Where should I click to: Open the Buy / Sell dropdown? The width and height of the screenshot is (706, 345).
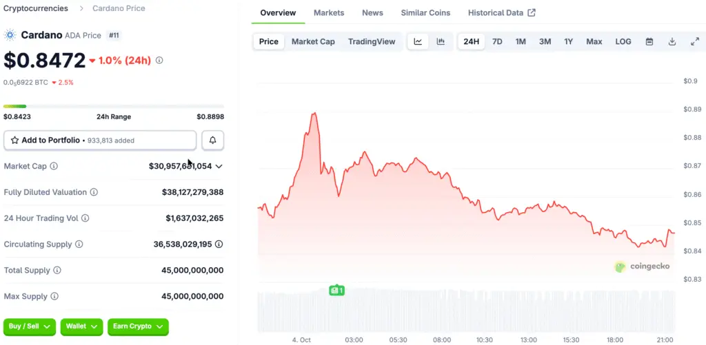pyautogui.click(x=30, y=326)
